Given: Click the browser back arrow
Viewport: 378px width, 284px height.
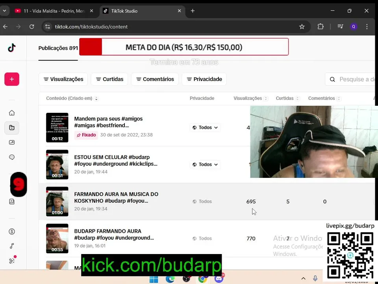Looking at the screenshot, I should point(5,26).
